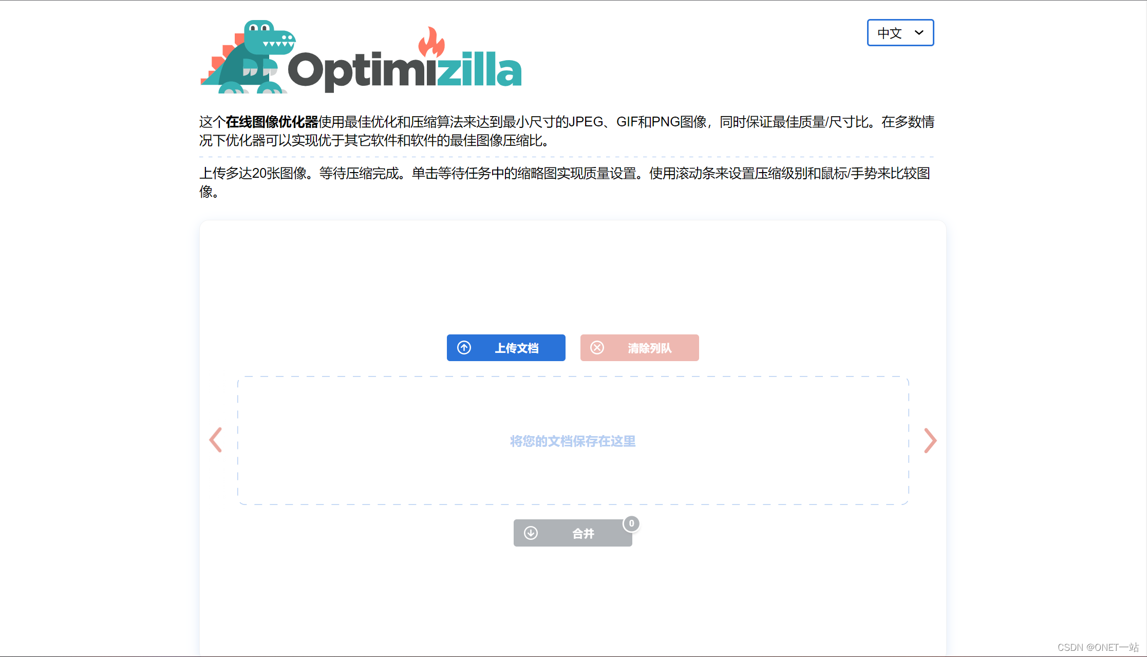This screenshot has height=657, width=1147.
Task: Expand the language selector chevron arrow
Action: pos(919,32)
